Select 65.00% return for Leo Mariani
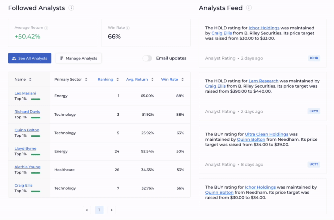 tap(147, 96)
